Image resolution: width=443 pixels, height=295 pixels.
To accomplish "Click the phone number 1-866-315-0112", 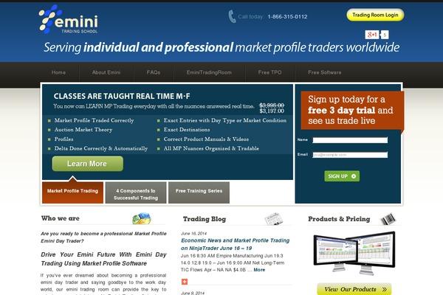I will point(287,17).
